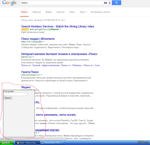This screenshot has height=145, width=150.
Task: Open легко запомнить, легко искать result
Action: (56, 115)
